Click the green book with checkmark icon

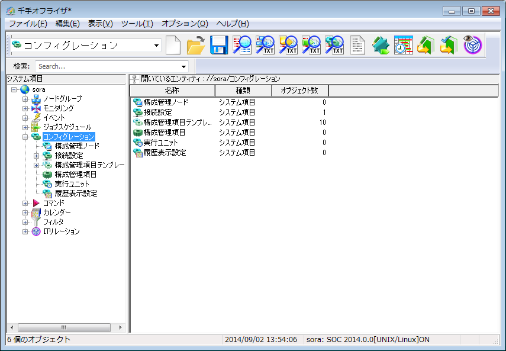tap(449, 45)
